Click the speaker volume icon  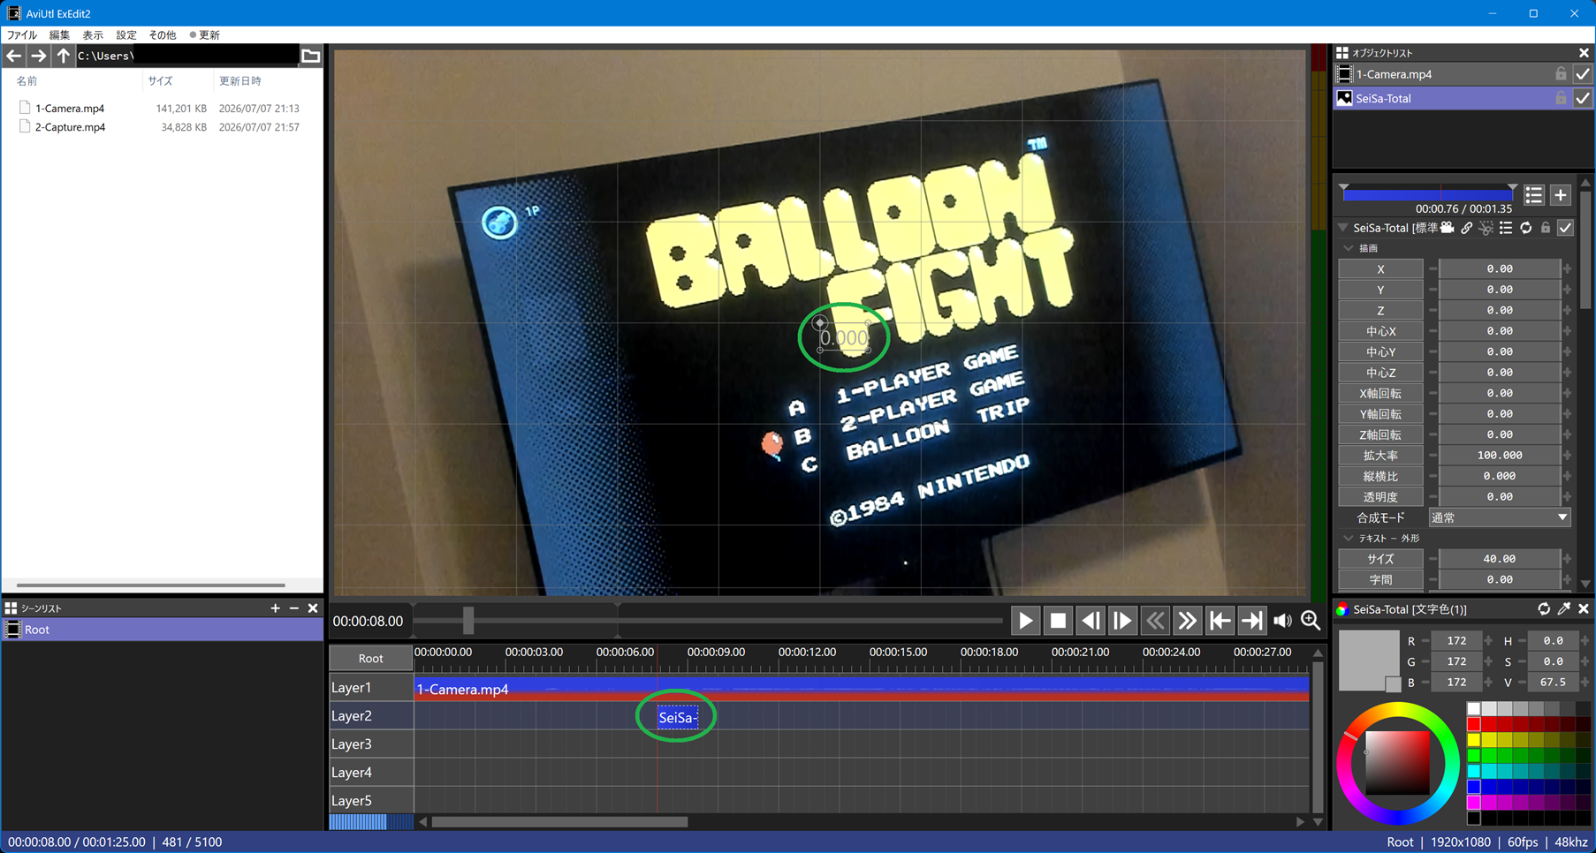click(1282, 621)
